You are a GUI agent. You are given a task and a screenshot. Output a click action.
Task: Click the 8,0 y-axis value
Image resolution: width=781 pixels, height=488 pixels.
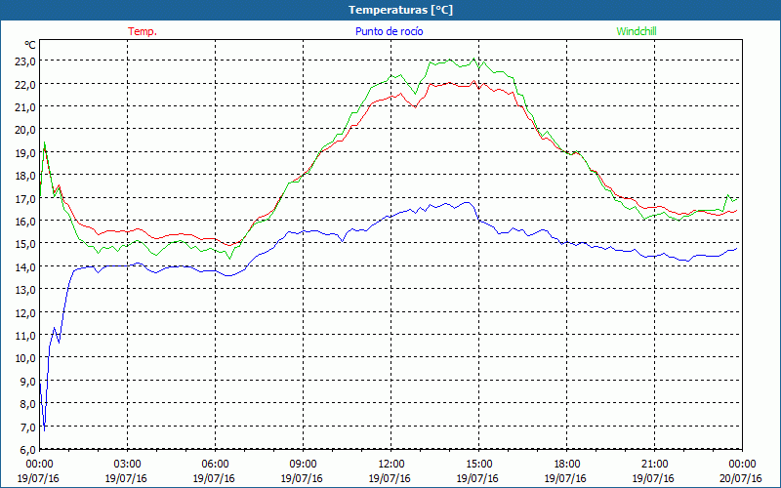[x=28, y=404]
